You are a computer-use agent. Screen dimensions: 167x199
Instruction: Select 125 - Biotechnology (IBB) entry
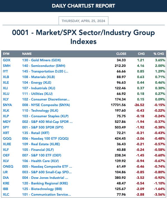pos(42,189)
